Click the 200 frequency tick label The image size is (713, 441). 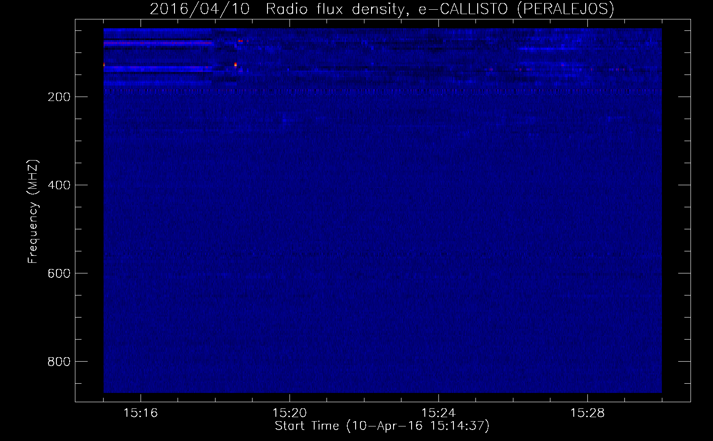59,97
